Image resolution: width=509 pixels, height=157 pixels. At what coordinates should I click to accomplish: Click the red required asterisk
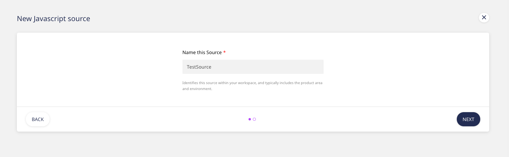coord(224,52)
